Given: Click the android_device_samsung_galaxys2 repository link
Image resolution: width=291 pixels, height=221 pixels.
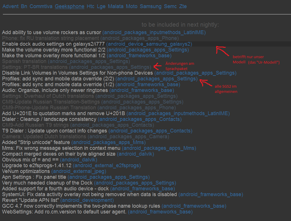Looking at the screenshot, I should click(149, 44).
